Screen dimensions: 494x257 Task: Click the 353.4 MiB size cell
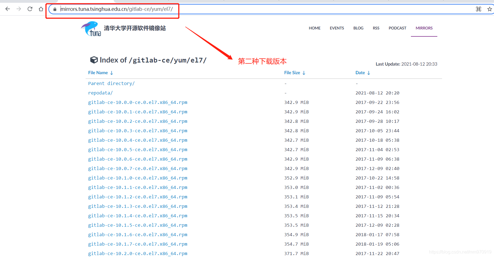296,206
